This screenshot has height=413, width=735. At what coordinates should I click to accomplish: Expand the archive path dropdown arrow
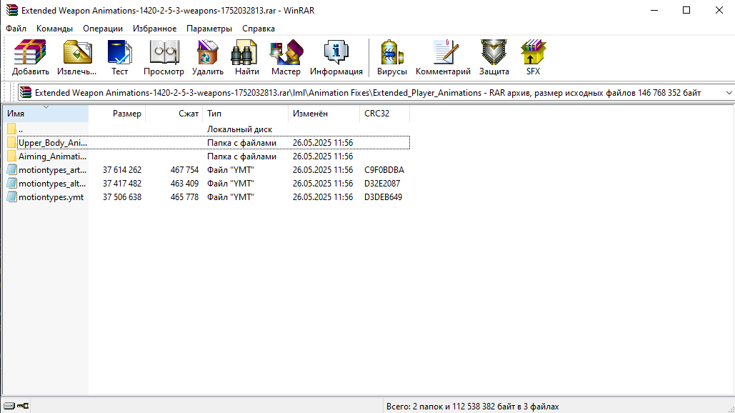pos(729,93)
